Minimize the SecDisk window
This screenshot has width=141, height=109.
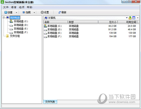(124, 2)
